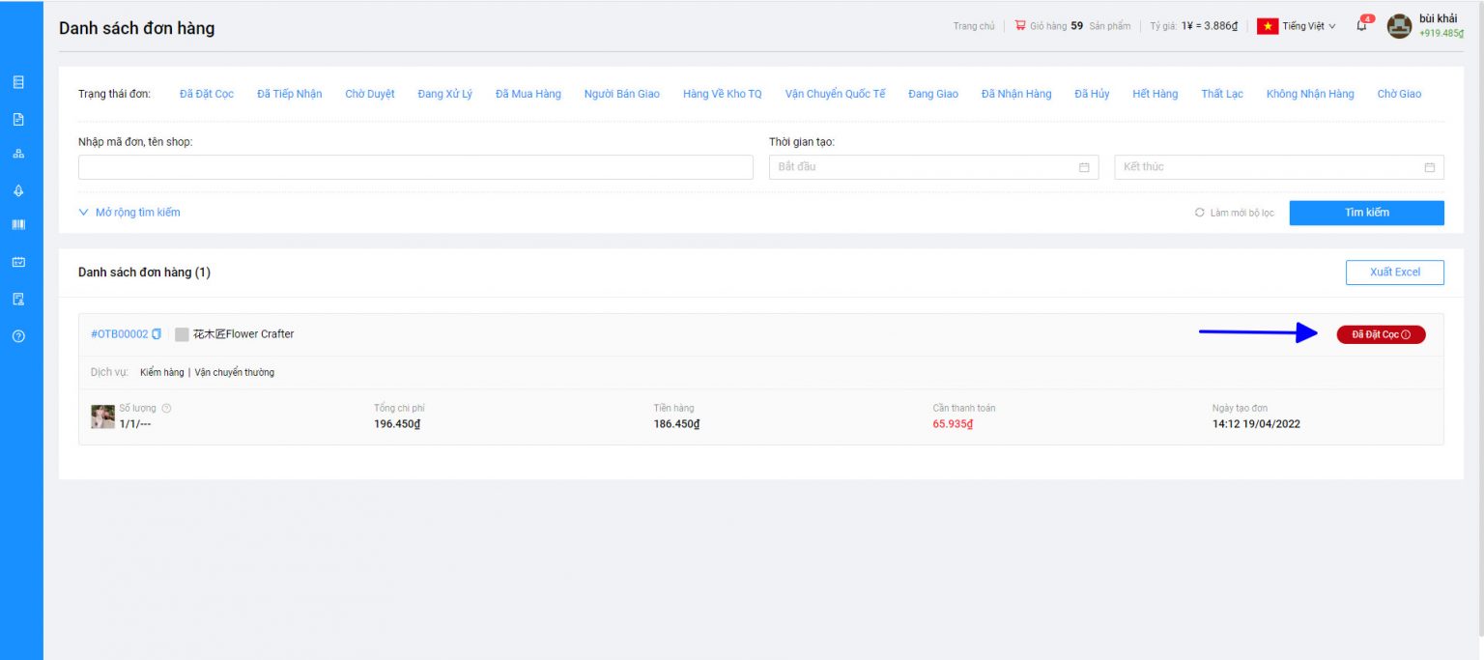1484x660 pixels.
Task: Filter orders by Đã Tiếp Nhận status
Action: point(290,94)
